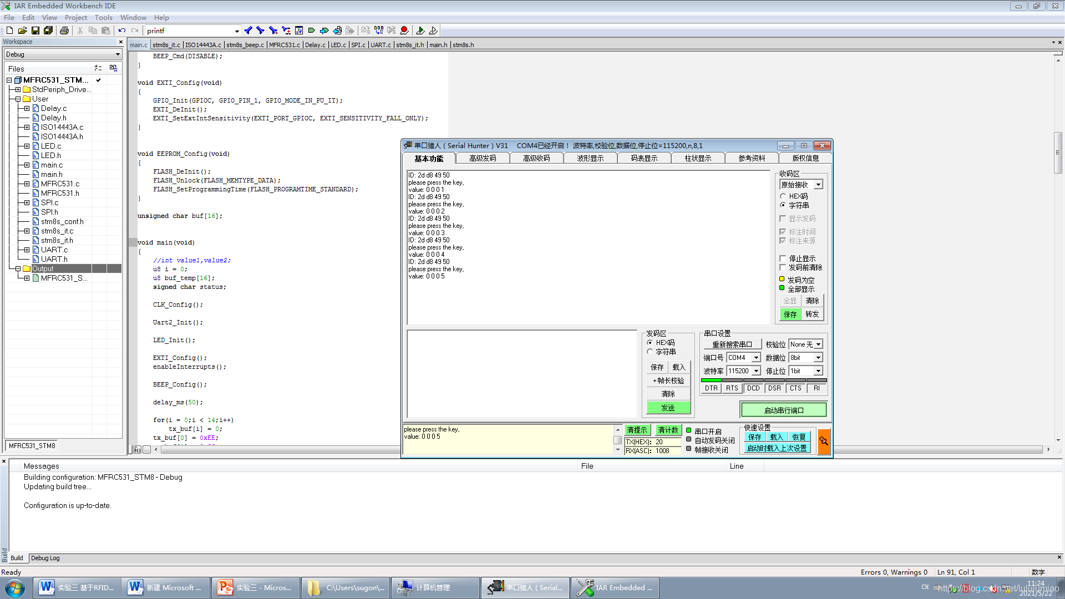Click the Undo toolbar icon

(x=122, y=31)
